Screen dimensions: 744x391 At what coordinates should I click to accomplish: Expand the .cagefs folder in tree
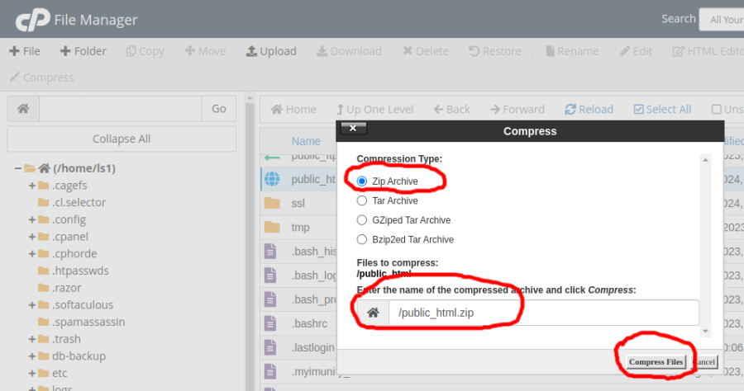[31, 186]
